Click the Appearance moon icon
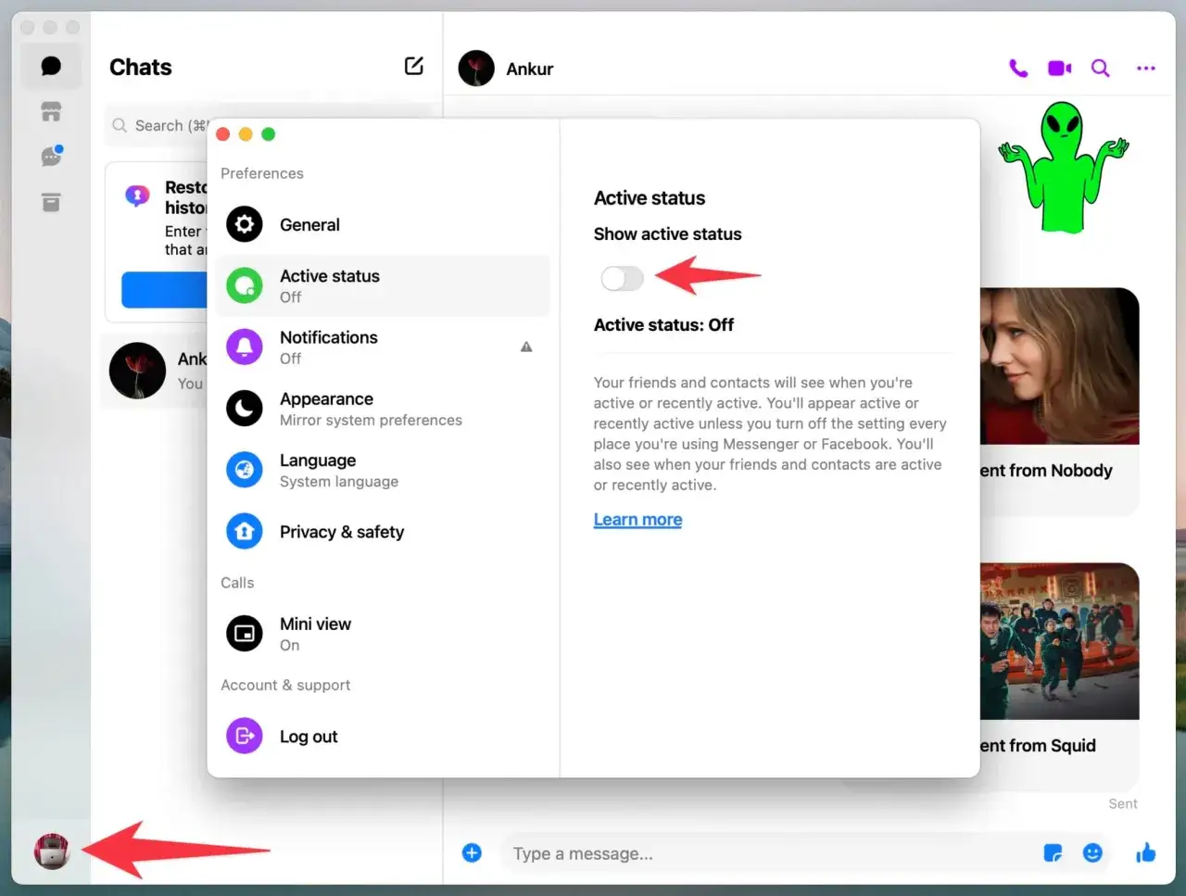This screenshot has height=896, width=1186. (245, 409)
